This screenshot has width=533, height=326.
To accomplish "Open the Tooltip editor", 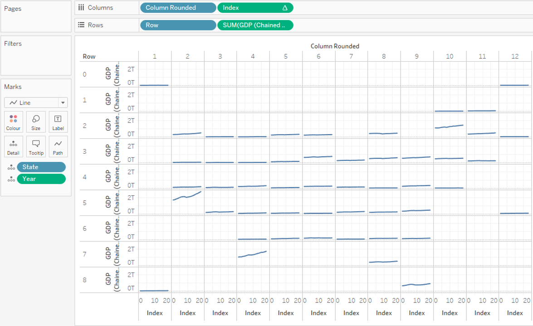I will [36, 146].
